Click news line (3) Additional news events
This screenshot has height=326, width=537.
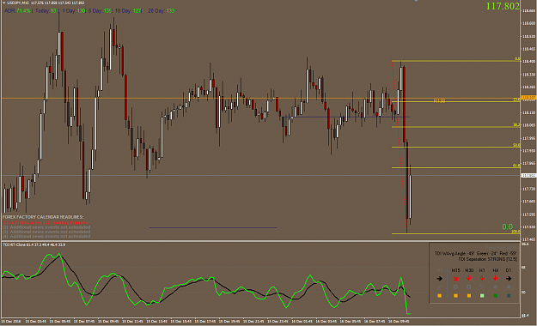tap(46, 232)
